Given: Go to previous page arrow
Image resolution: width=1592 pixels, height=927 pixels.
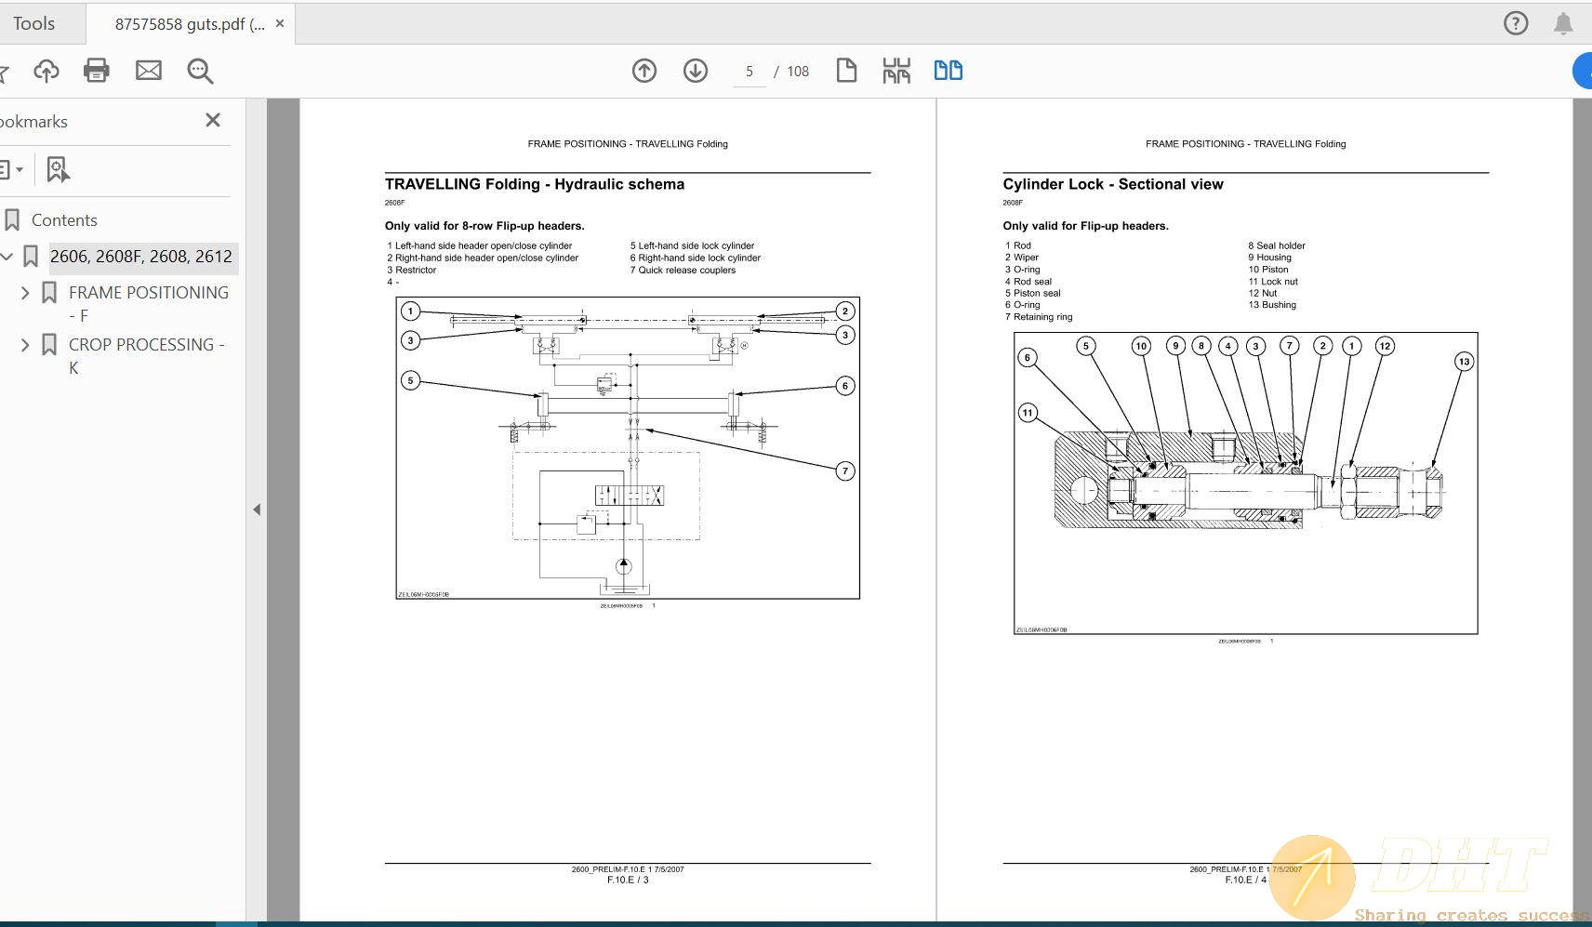Looking at the screenshot, I should [x=644, y=71].
